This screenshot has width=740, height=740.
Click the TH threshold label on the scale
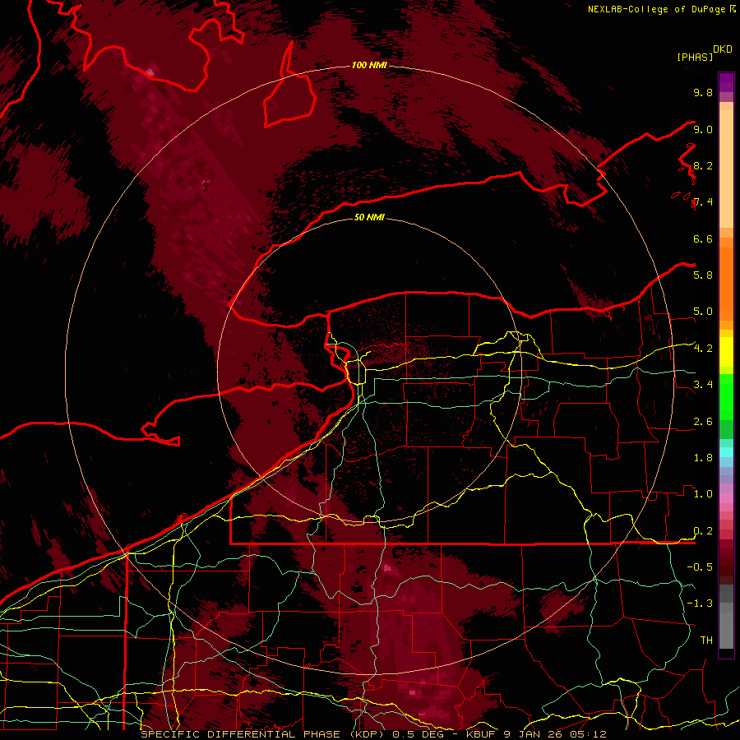706,641
